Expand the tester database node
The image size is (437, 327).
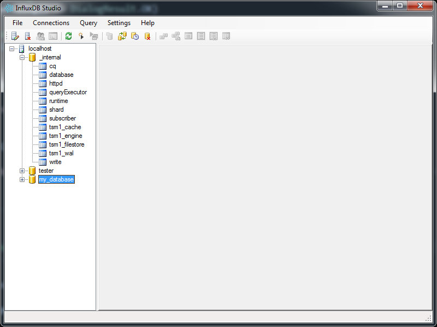[22, 171]
